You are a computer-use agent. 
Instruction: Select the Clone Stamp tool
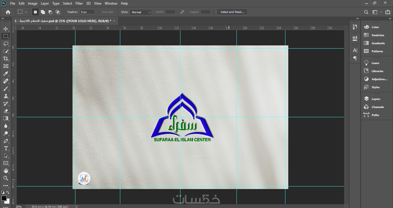point(6,96)
